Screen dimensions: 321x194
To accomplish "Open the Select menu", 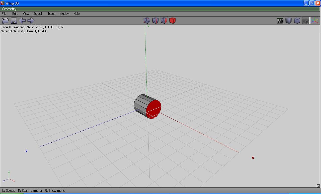I will pos(38,14).
